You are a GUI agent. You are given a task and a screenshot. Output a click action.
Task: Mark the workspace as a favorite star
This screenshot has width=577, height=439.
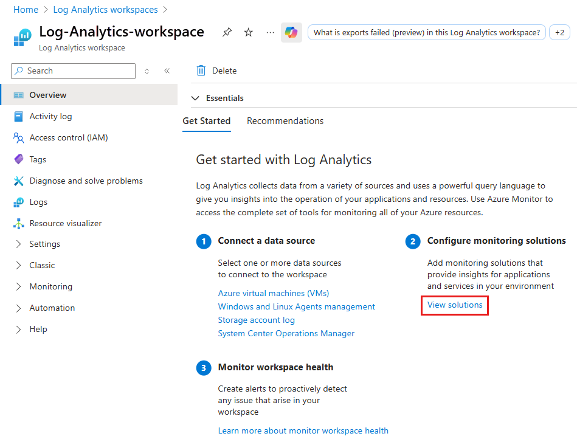[248, 32]
